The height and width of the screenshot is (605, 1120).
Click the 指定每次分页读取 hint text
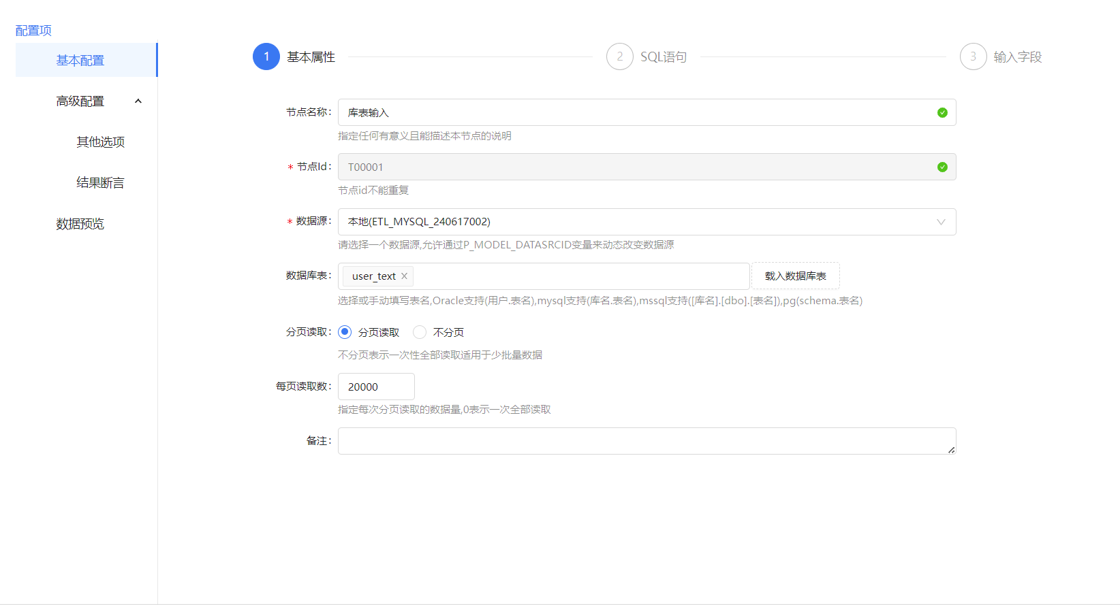pos(444,410)
